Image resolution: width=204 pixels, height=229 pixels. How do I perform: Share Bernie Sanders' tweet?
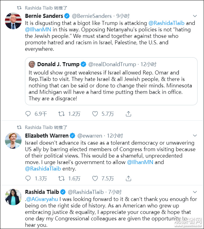click(129, 114)
